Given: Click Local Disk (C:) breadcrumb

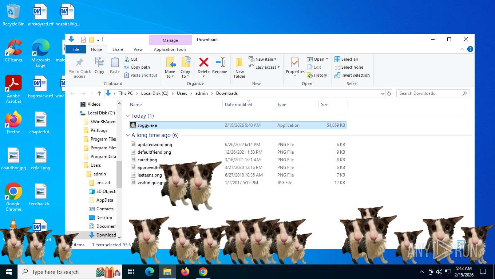Looking at the screenshot, I should click(x=155, y=93).
